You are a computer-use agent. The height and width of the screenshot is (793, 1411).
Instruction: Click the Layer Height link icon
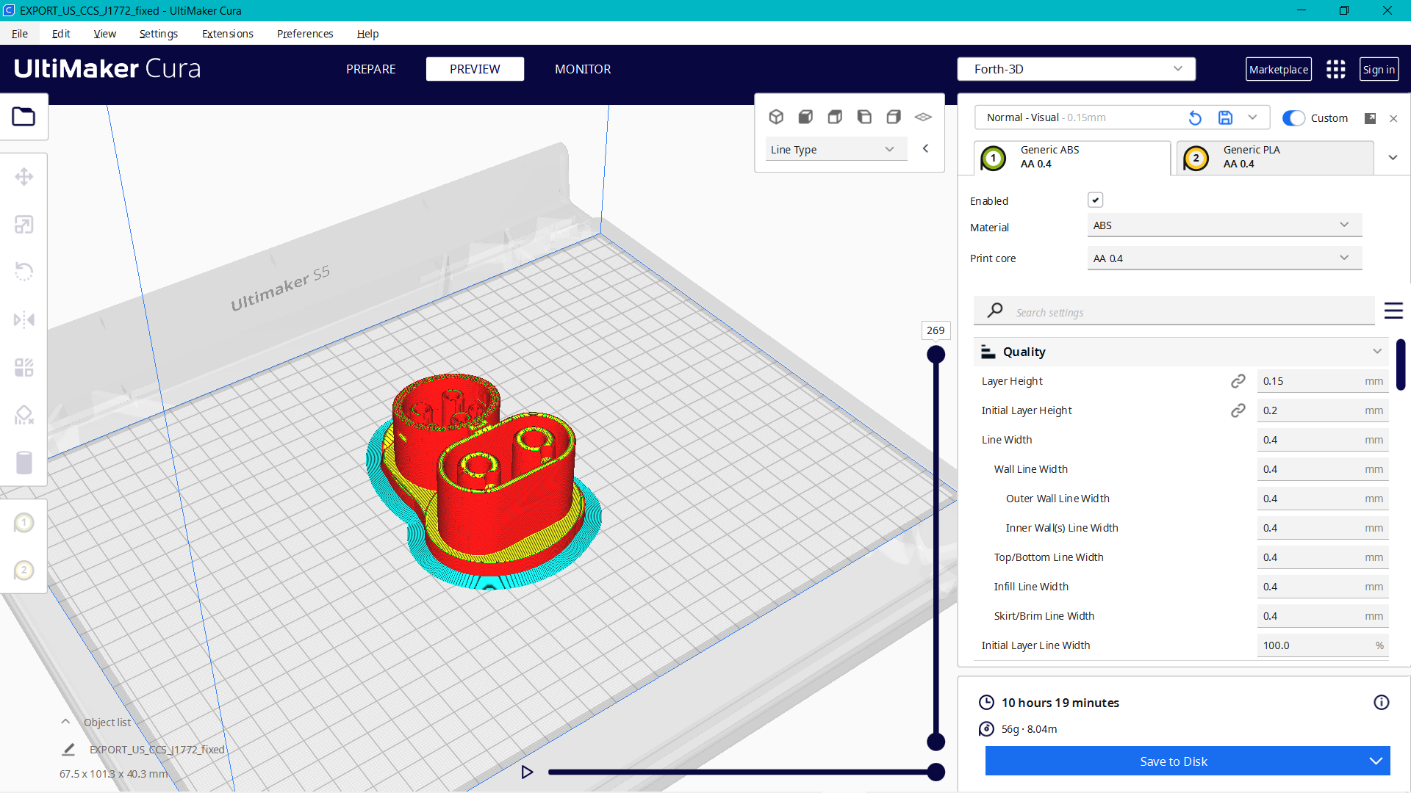(1238, 380)
